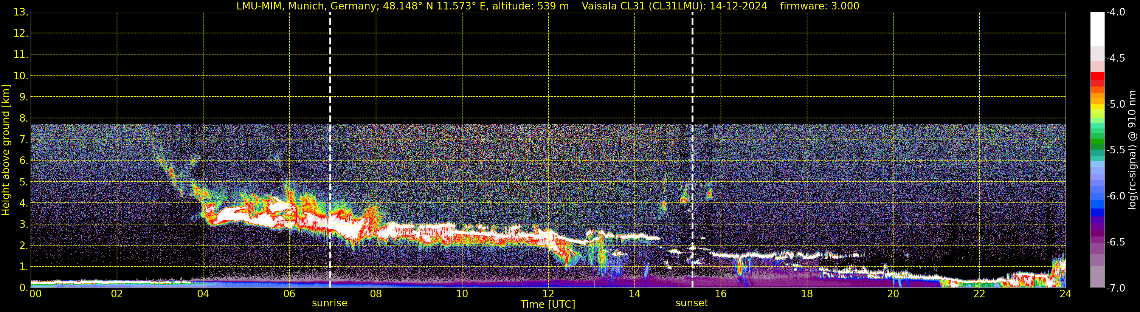Click the '11.' tick on the height axis
This screenshot has width=1140, height=312.
tap(21, 55)
